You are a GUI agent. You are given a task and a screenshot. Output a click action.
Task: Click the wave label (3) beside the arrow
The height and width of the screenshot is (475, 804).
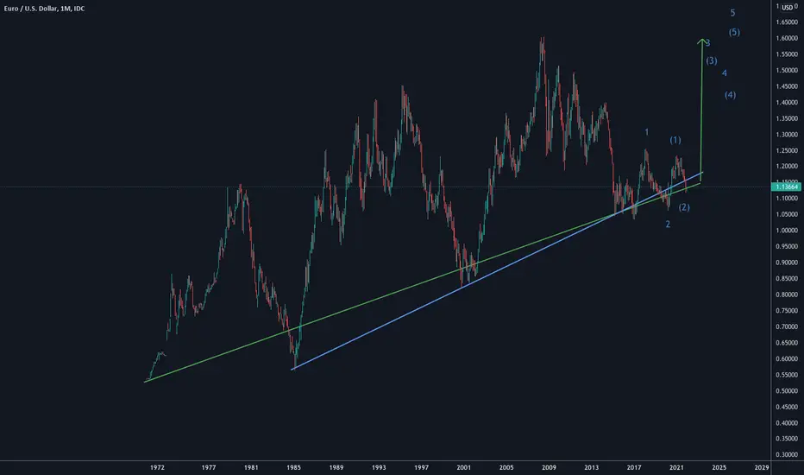[711, 61]
